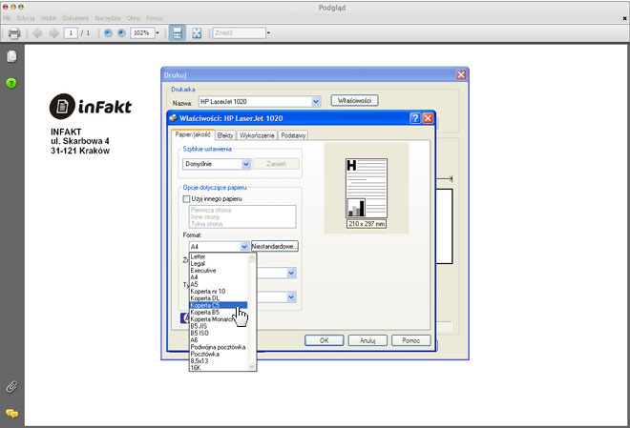
Task: Enable the Użyj innego papieru checkbox
Action: coord(186,199)
